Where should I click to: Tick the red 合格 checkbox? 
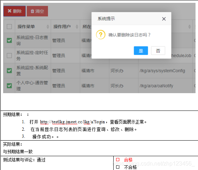[x=118, y=159]
